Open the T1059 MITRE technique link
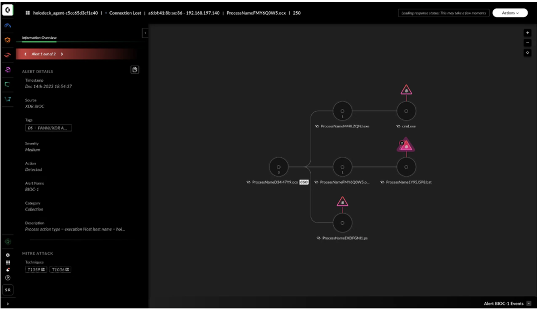Screen dimensions: 538x310 36,270
